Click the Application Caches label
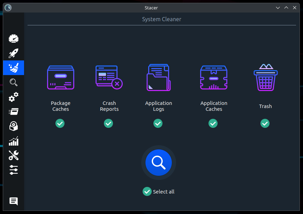Screen dimensions: 303x214 click(x=214, y=106)
